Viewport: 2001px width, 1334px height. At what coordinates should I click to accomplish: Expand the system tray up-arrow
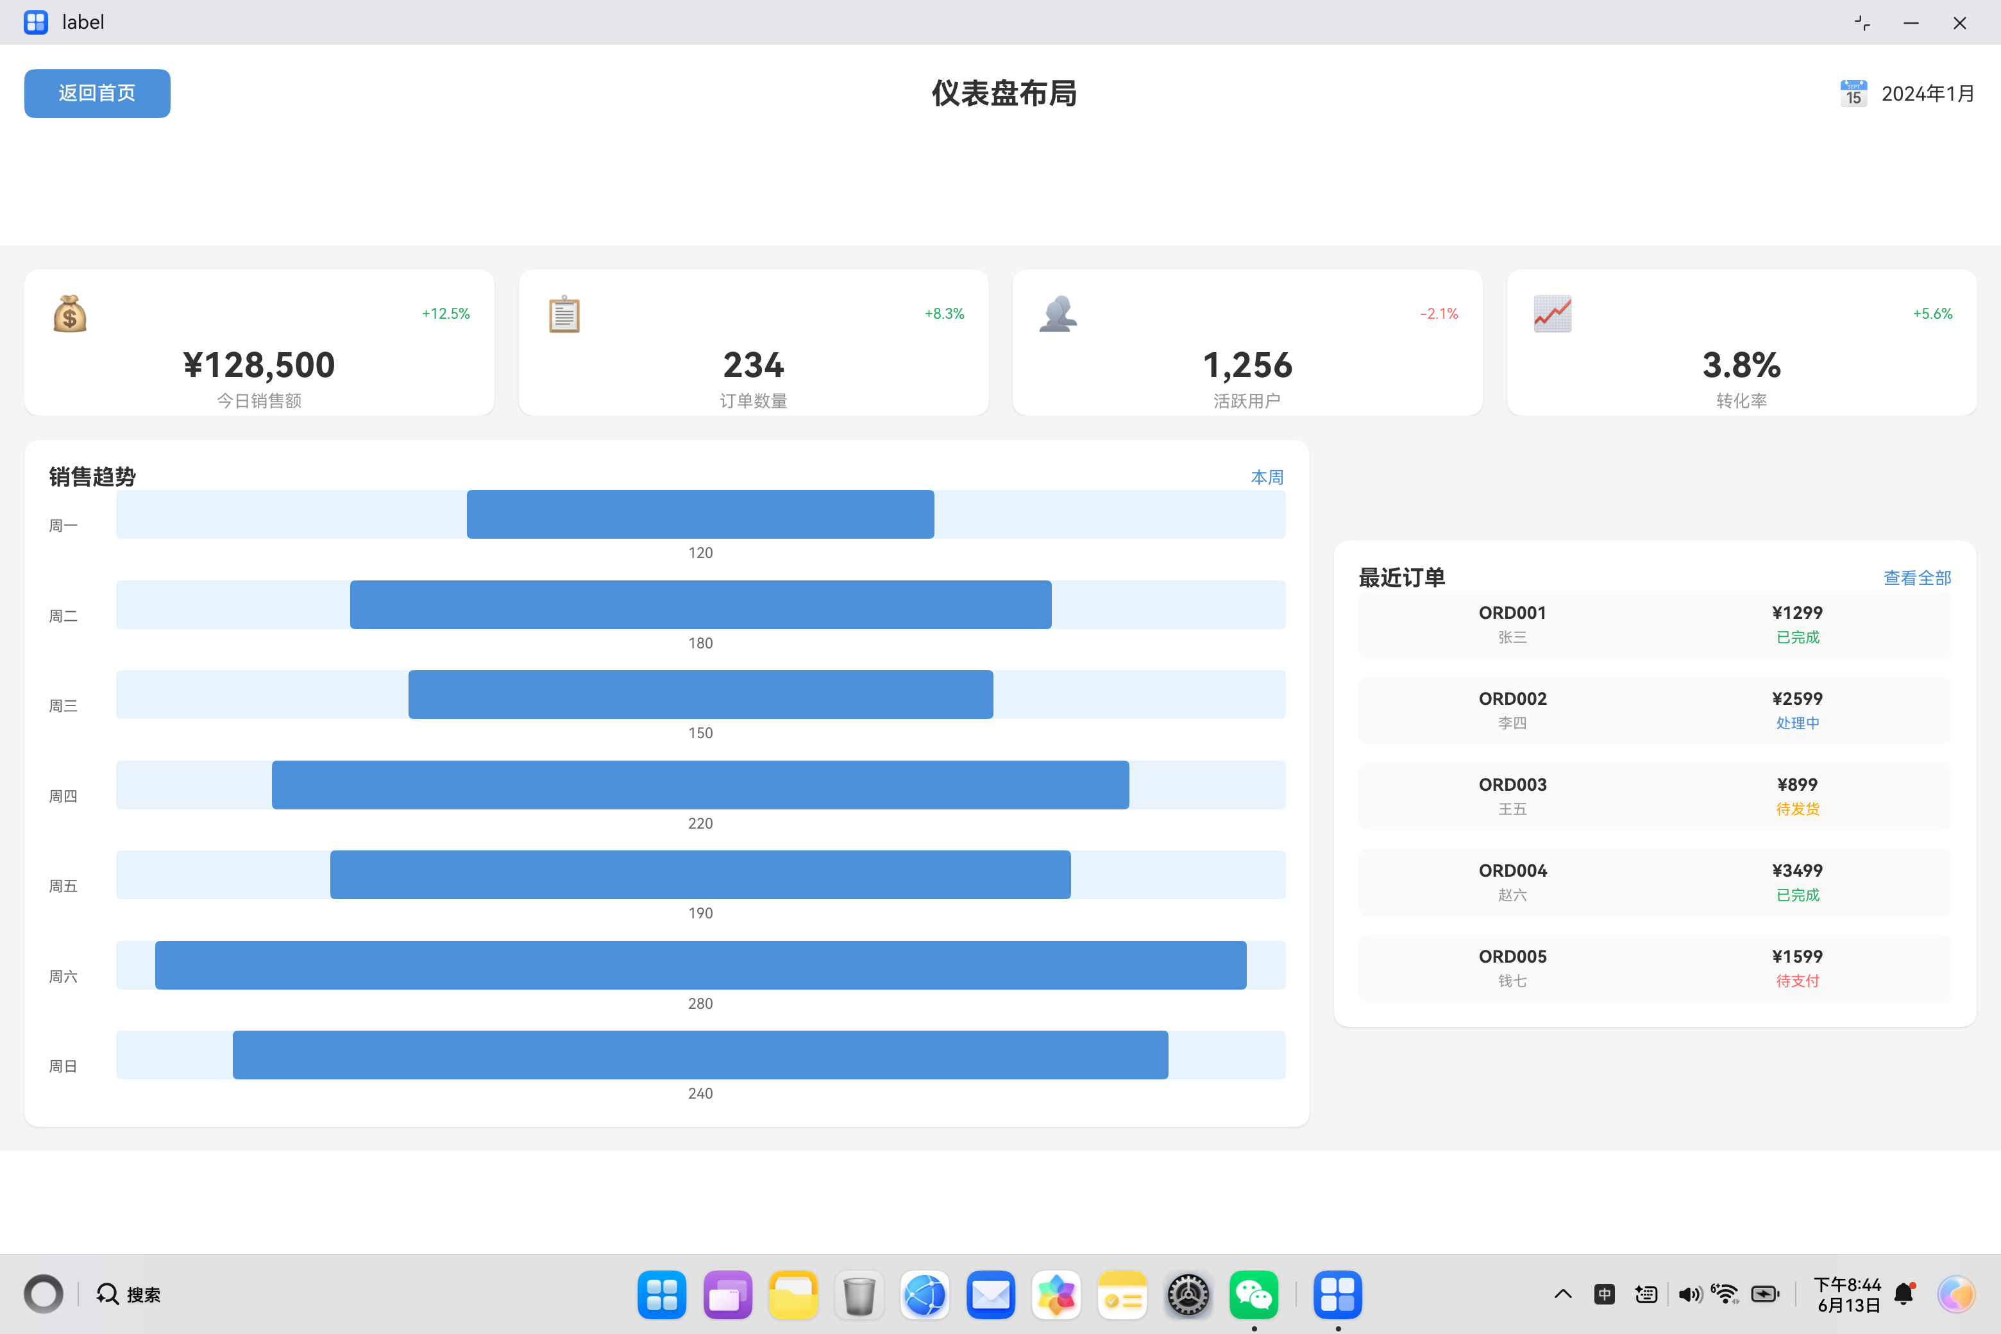coord(1563,1294)
